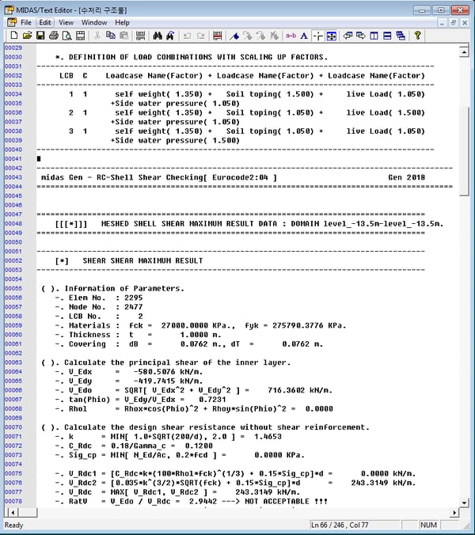Click the Font 'A' icon
Screen dimensions: 475x535
pyautogui.click(x=304, y=36)
